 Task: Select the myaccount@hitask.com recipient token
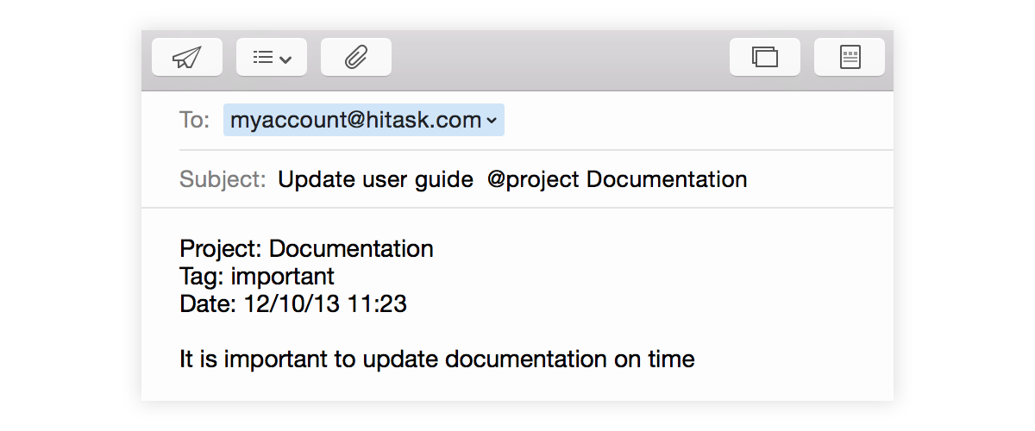355,121
